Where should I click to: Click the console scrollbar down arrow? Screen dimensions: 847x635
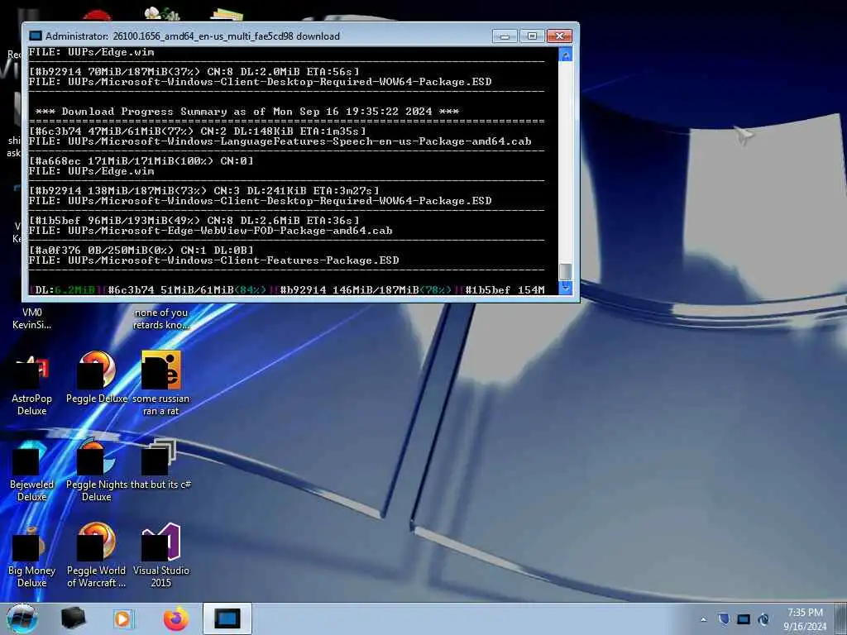[566, 287]
